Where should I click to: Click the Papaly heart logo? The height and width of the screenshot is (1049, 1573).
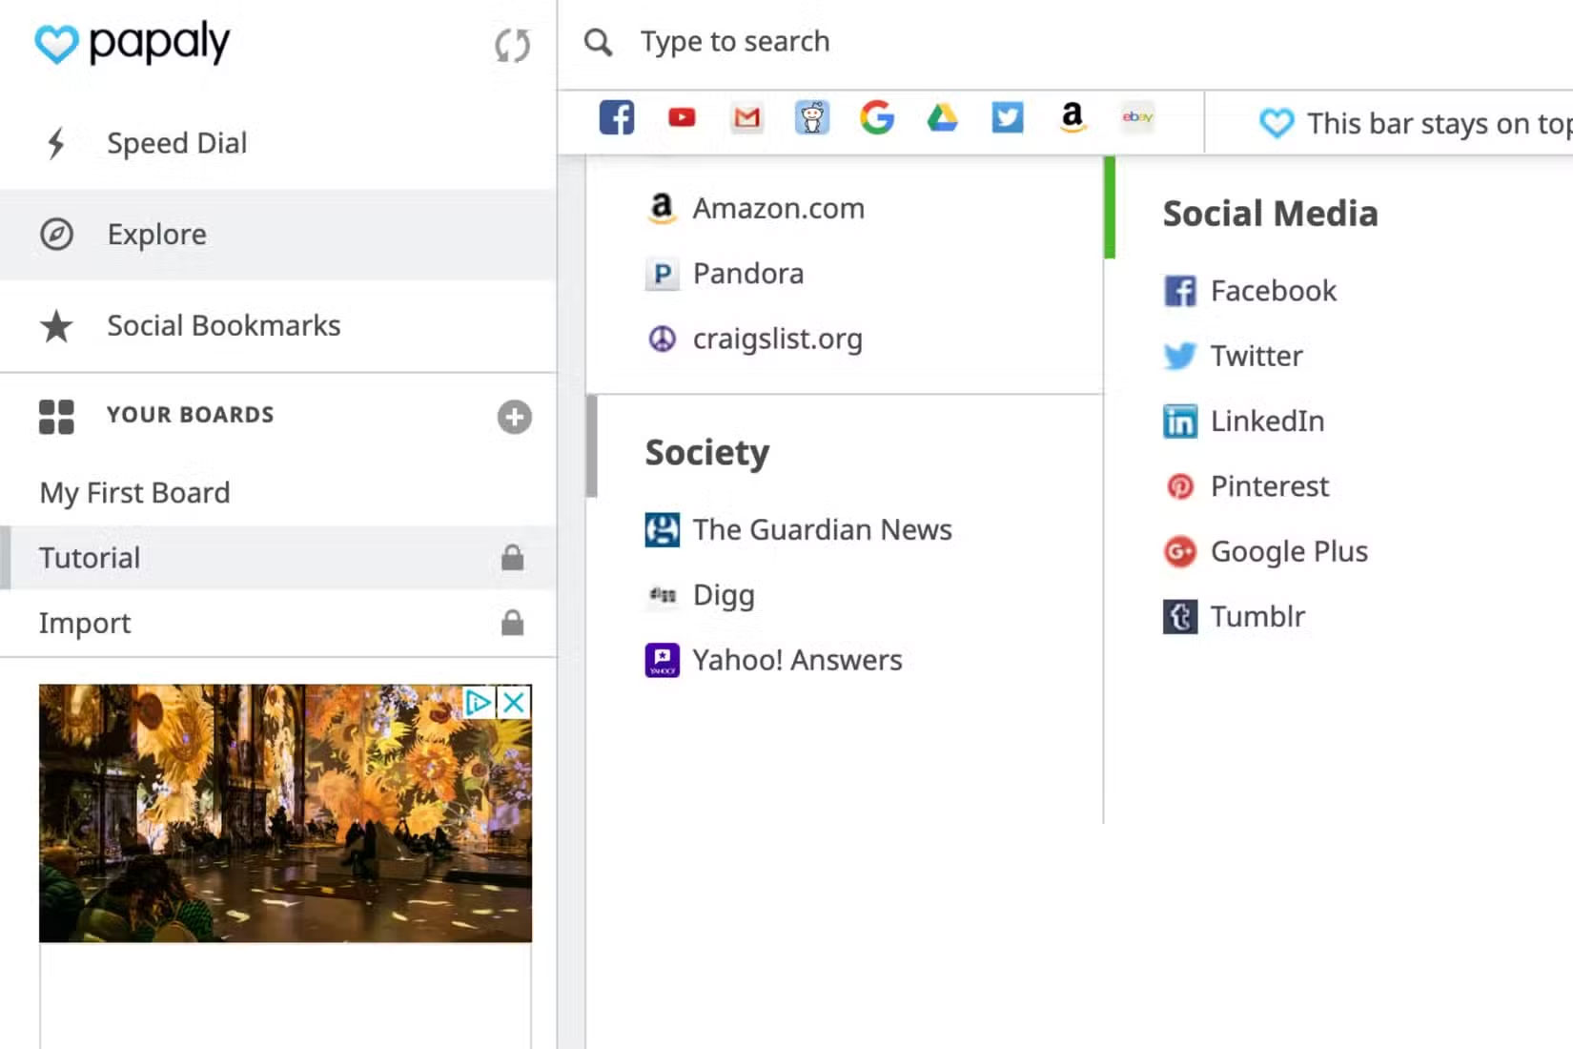[55, 43]
